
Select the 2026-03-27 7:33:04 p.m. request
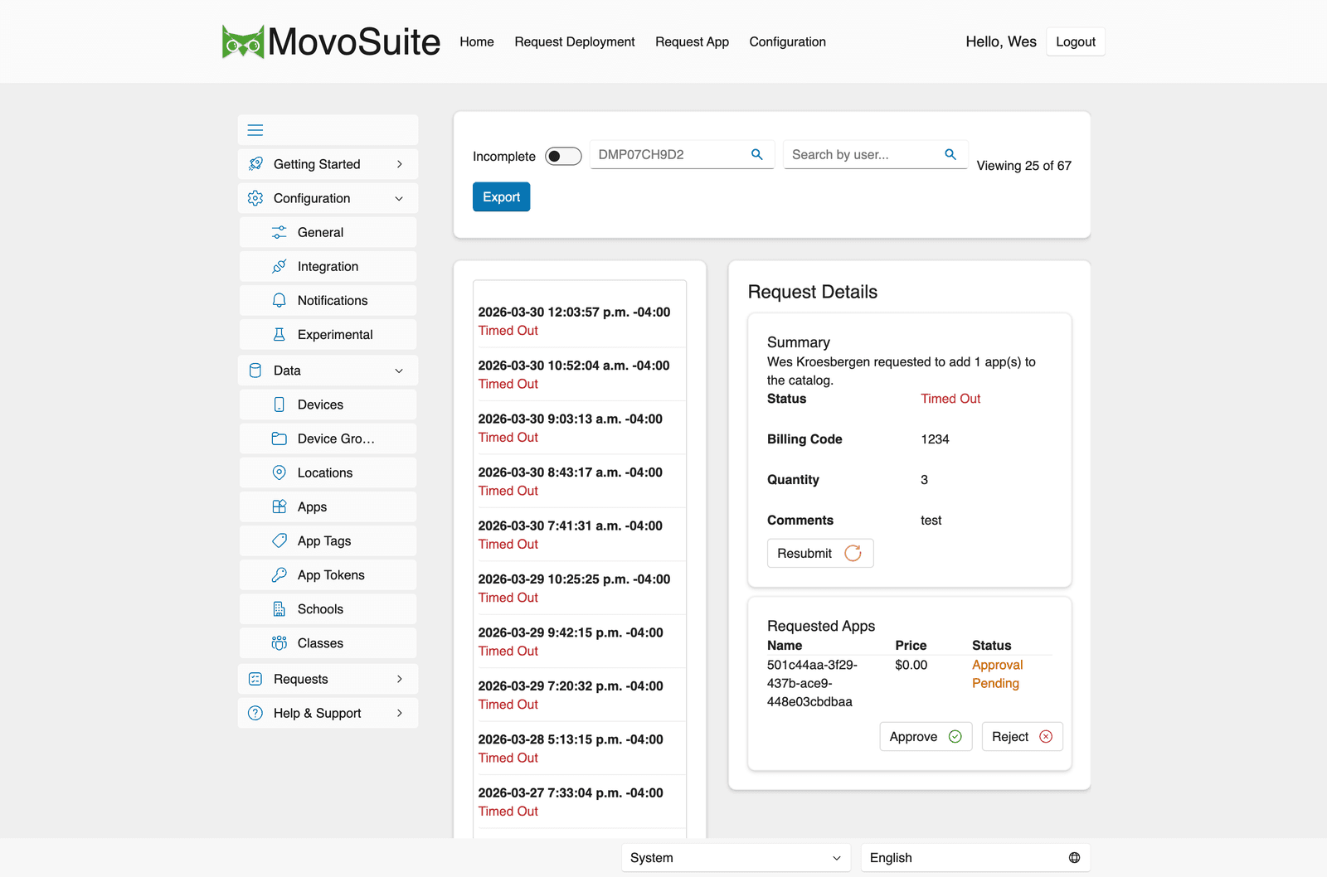580,802
